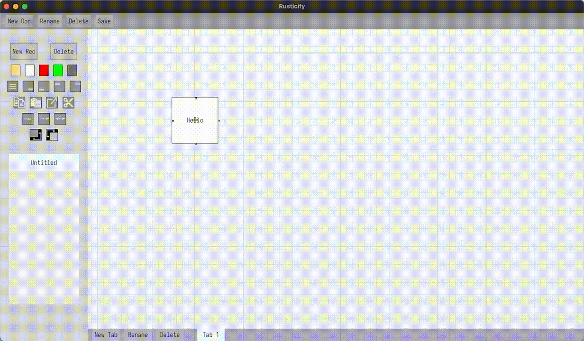Add a new tab with New Tab
This screenshot has height=341, width=584.
click(x=106, y=335)
